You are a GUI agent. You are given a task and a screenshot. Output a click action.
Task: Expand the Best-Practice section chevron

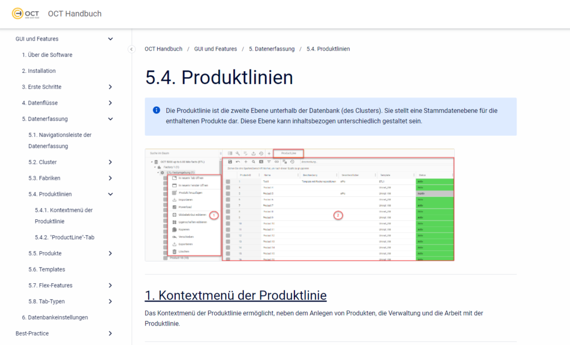click(x=110, y=333)
